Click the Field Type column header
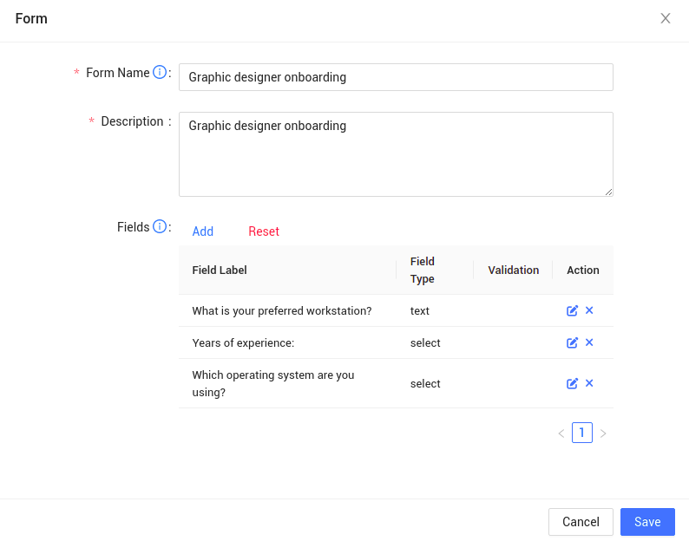This screenshot has width=689, height=541. tap(435, 270)
